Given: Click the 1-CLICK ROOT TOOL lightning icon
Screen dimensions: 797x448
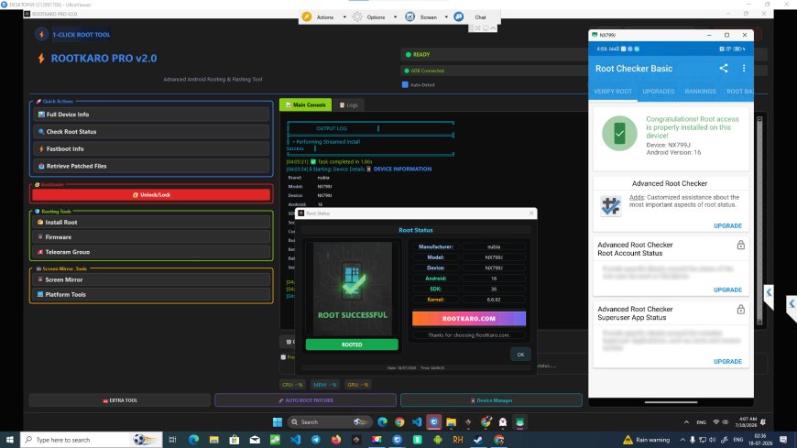Looking at the screenshot, I should 41,35.
